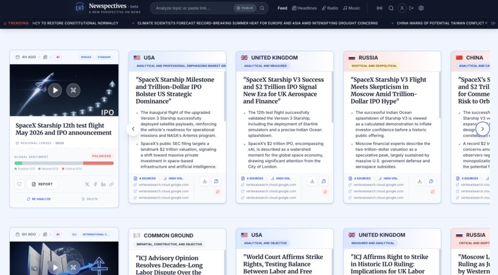Open the 'SpaceX Starship V3 Flight Meets Skepticism' headline
This screenshot has width=498, height=275.
[389, 90]
